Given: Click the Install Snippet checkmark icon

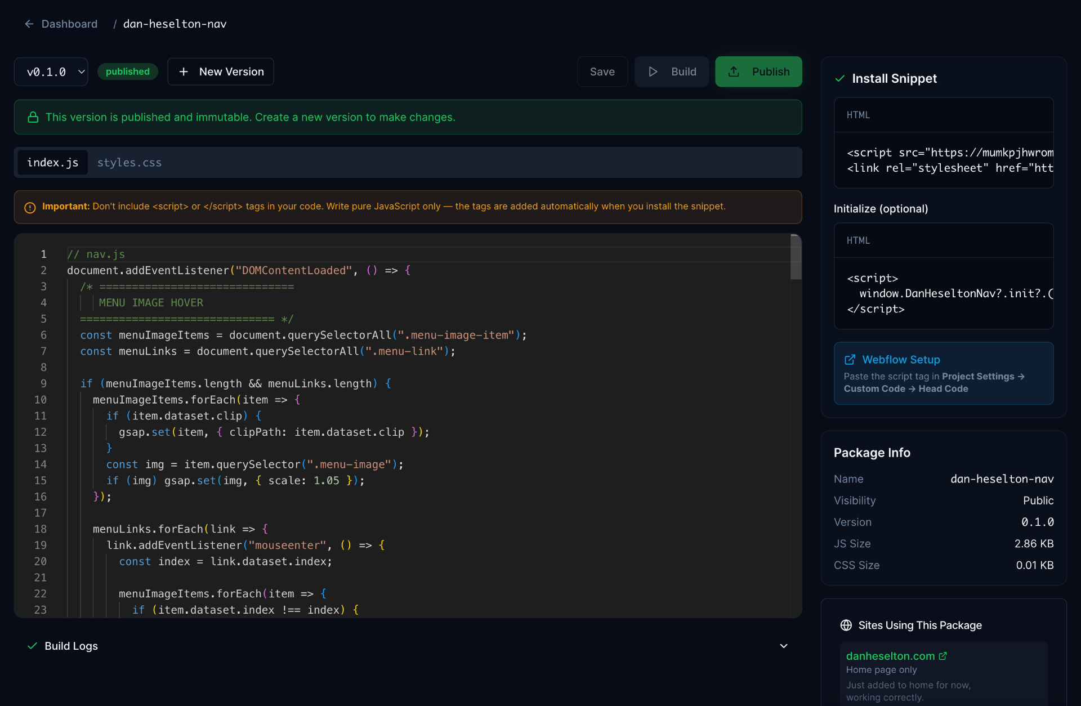Looking at the screenshot, I should (840, 79).
